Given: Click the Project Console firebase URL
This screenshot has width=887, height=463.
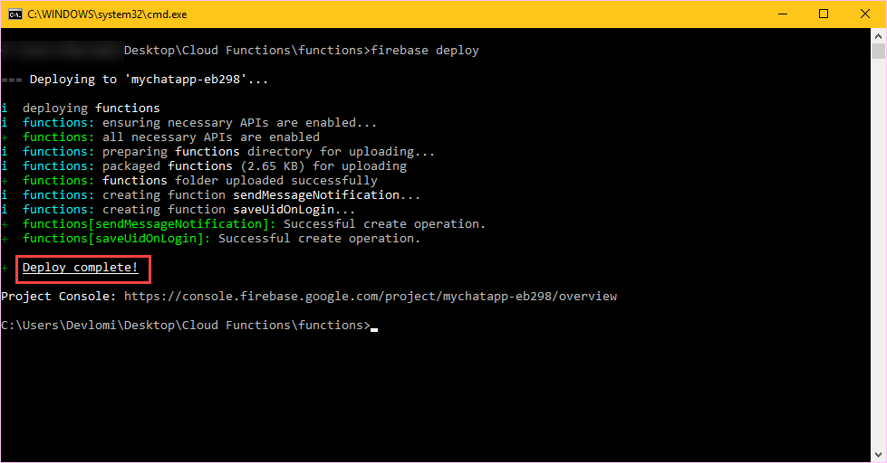Looking at the screenshot, I should click(371, 297).
